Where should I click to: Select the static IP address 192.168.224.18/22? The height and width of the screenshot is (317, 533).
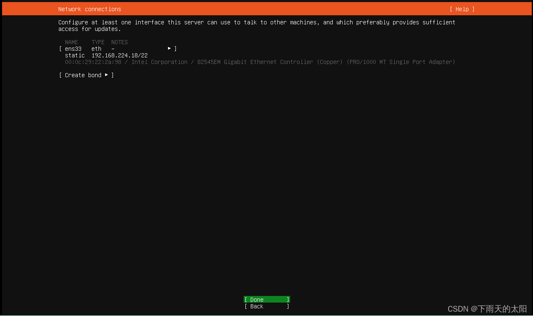click(119, 55)
